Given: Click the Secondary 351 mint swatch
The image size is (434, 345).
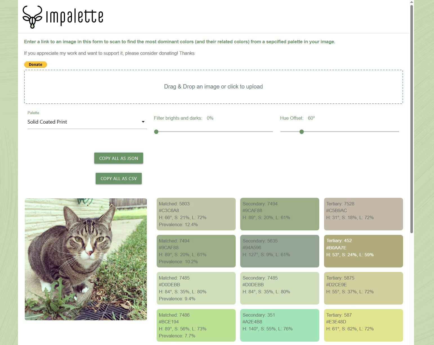Looking at the screenshot, I should click(x=280, y=325).
